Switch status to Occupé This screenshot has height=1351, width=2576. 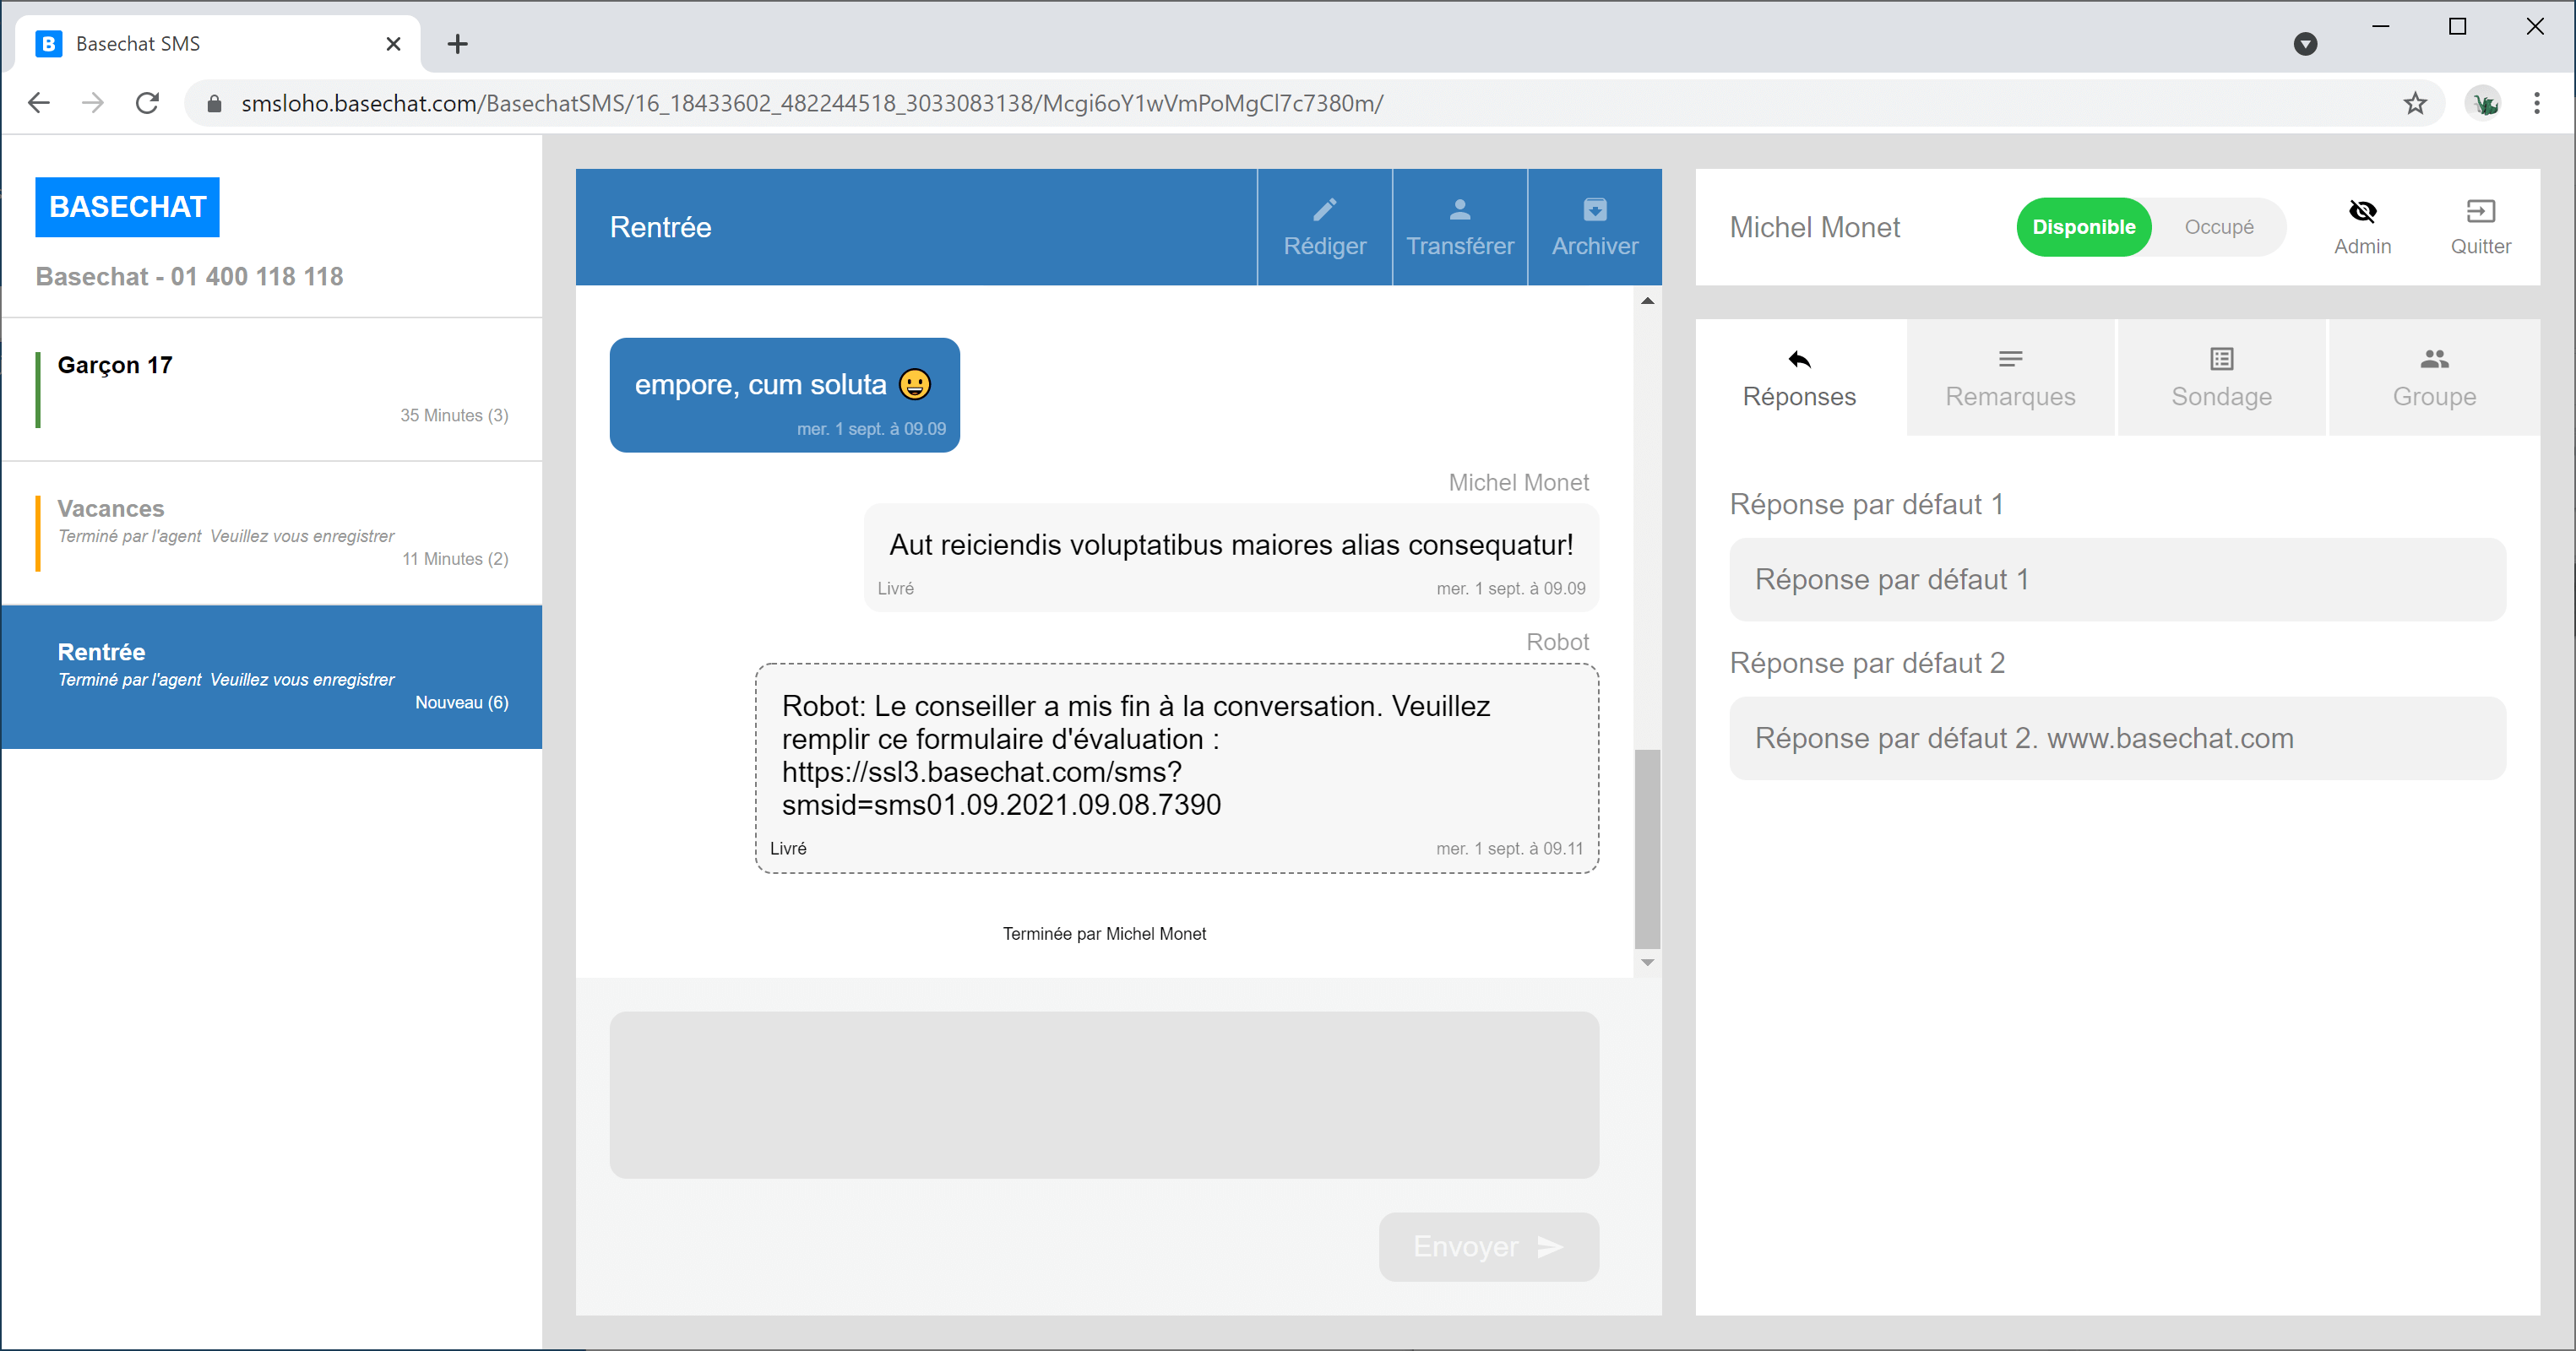click(2218, 227)
